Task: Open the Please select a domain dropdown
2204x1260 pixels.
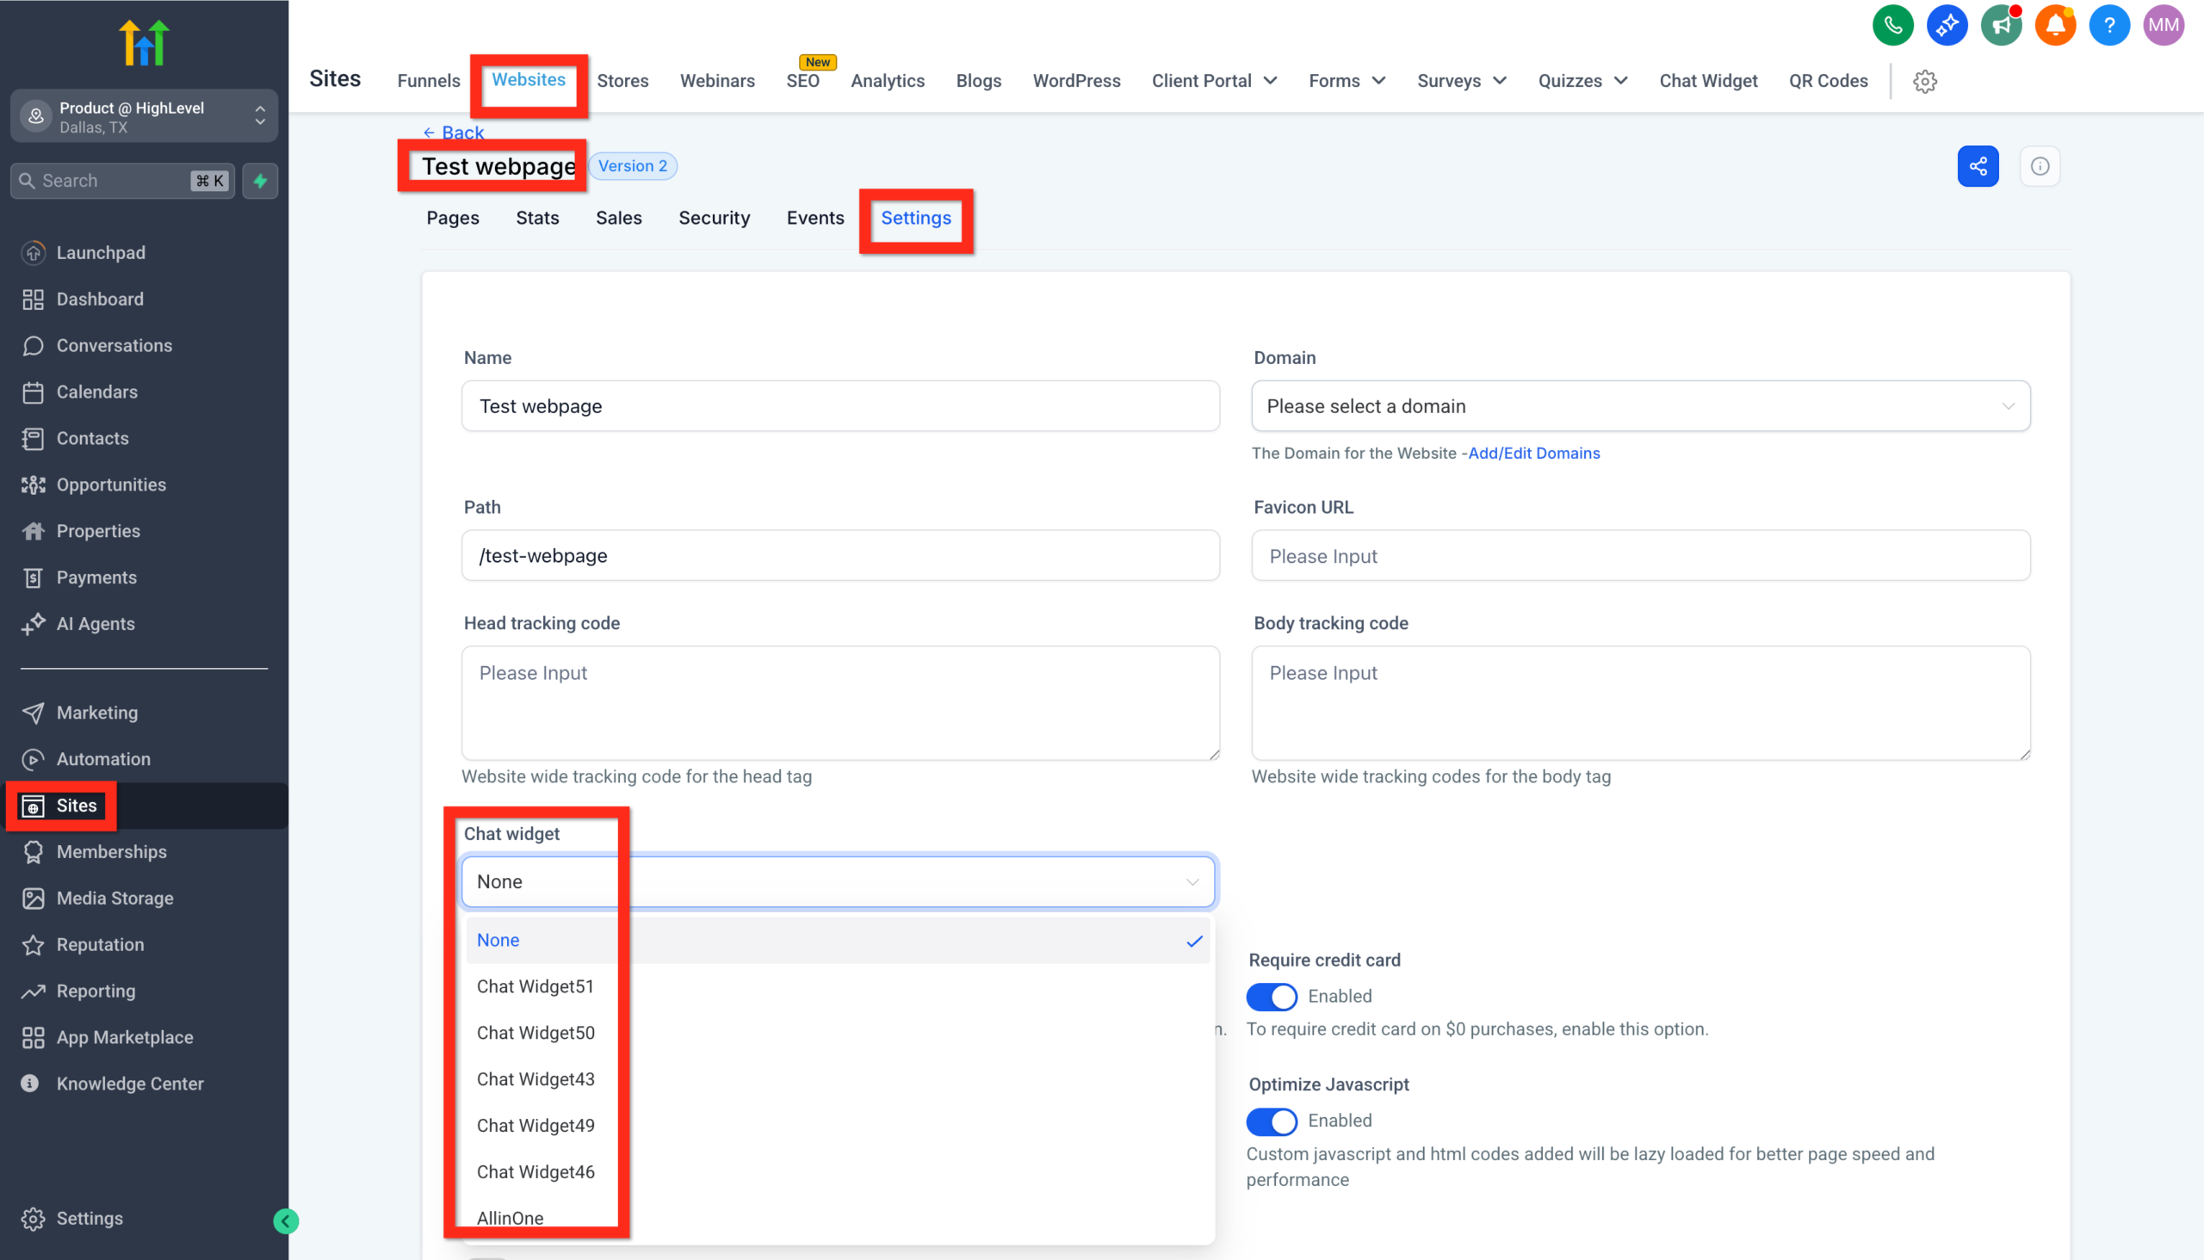Action: (x=1639, y=406)
